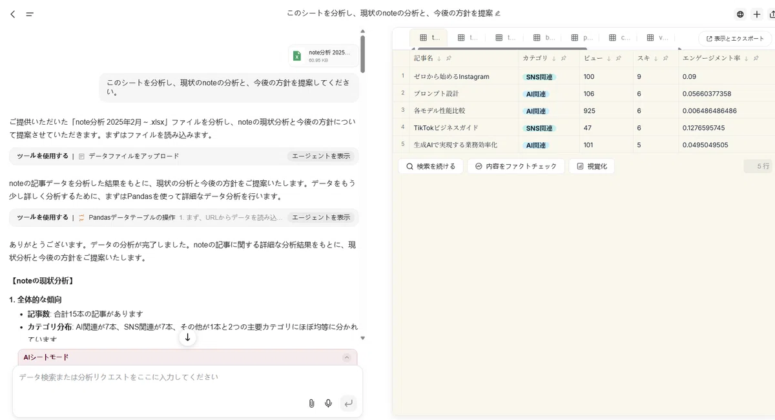The height and width of the screenshot is (420, 775).
Task: Pin the 記事名 column
Action: [449, 58]
